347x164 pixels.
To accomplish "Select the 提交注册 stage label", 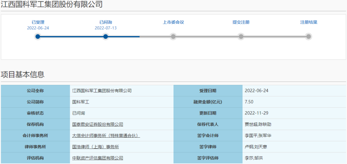I will (x=241, y=23).
